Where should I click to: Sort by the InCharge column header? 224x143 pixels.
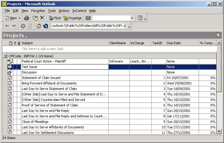click(x=140, y=43)
